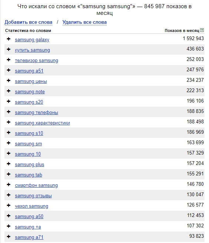This screenshot has height=243, width=209.
Task: Click the value 196 106
Action: pos(195,101)
